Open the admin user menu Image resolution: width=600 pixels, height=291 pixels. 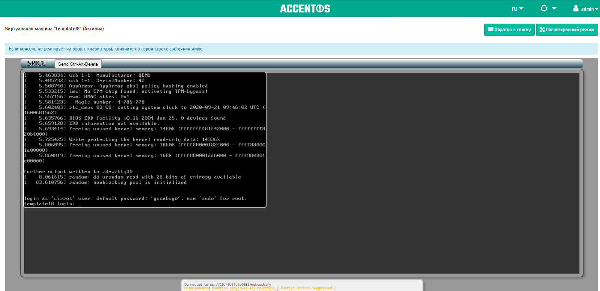pyautogui.click(x=586, y=8)
